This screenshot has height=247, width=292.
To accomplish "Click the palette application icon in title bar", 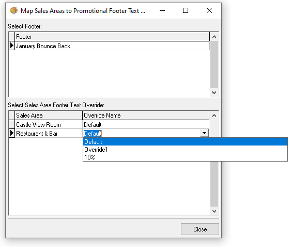I will point(13,10).
